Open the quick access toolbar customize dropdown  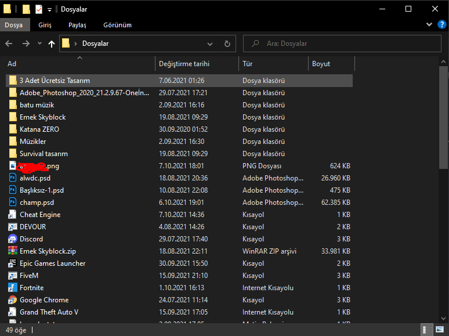tap(49, 10)
